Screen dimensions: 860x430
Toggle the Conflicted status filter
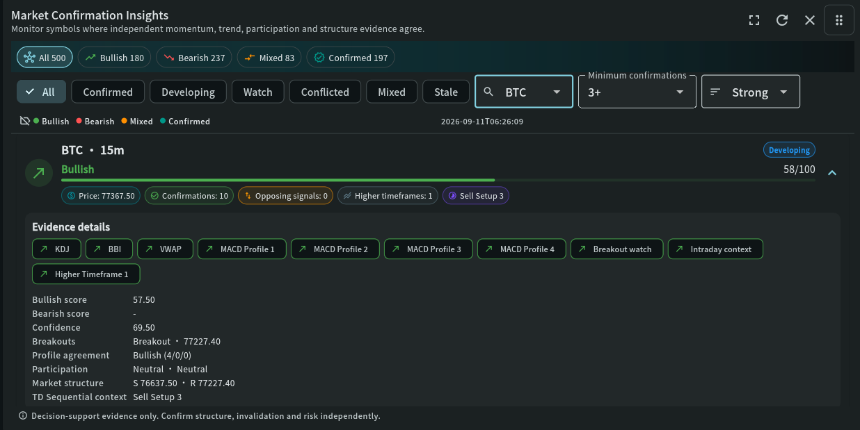pyautogui.click(x=325, y=92)
